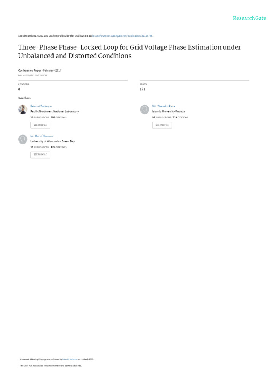The height and width of the screenshot is (374, 280).
Task: Click Islamic University Kushtia affiliation
Action: tap(168, 111)
